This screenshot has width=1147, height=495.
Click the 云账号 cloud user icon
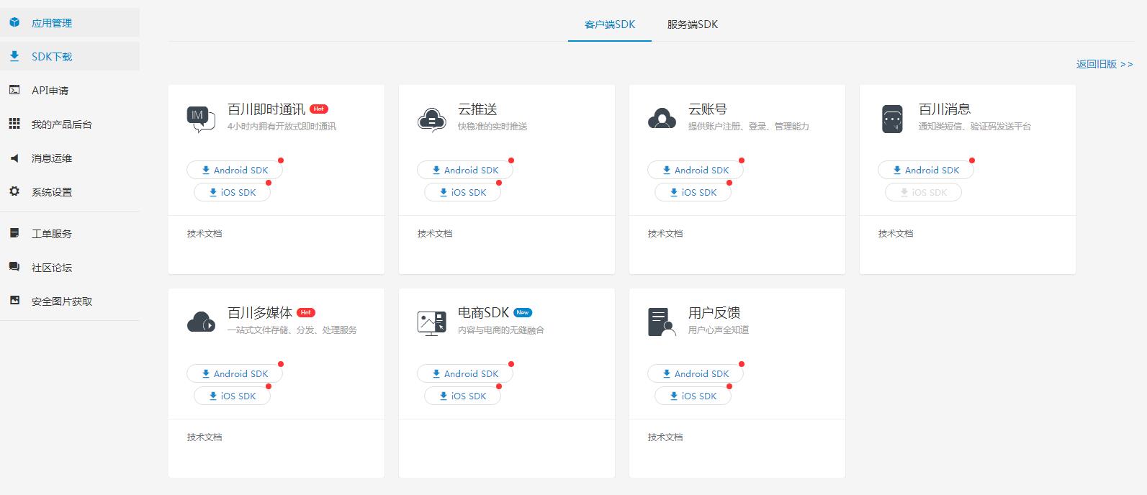click(x=662, y=118)
